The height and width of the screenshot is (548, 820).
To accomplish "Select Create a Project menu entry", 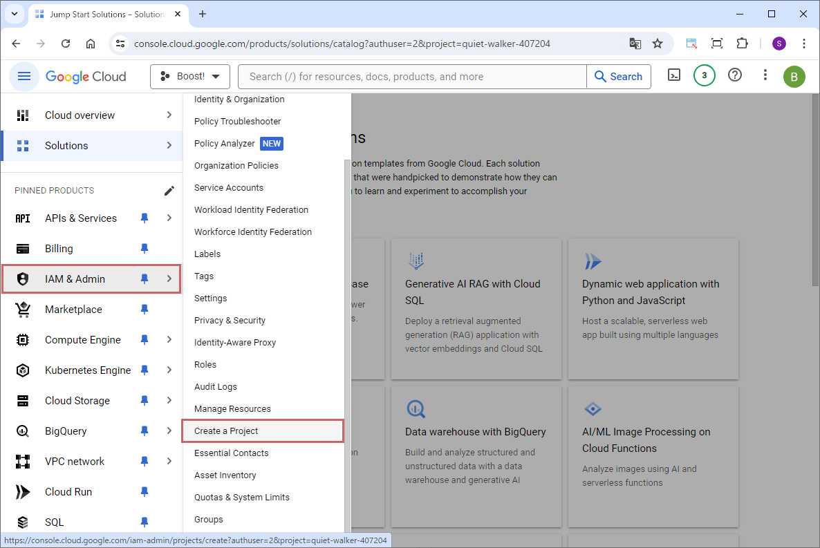I will 263,431.
